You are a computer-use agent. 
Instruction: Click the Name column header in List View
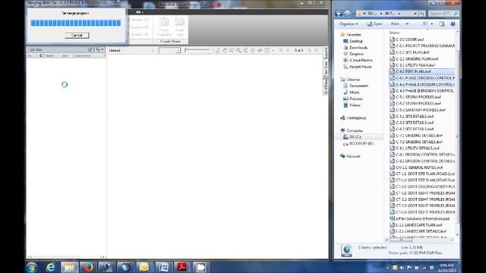49,55
